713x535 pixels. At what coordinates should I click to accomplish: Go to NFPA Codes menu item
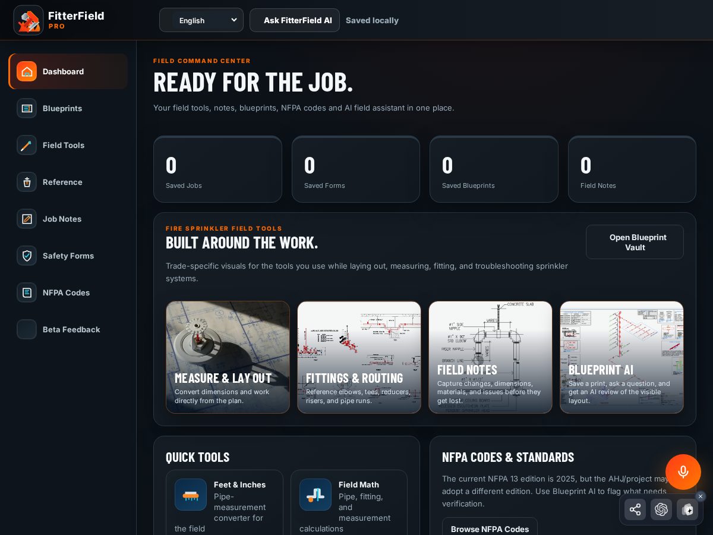[68, 292]
